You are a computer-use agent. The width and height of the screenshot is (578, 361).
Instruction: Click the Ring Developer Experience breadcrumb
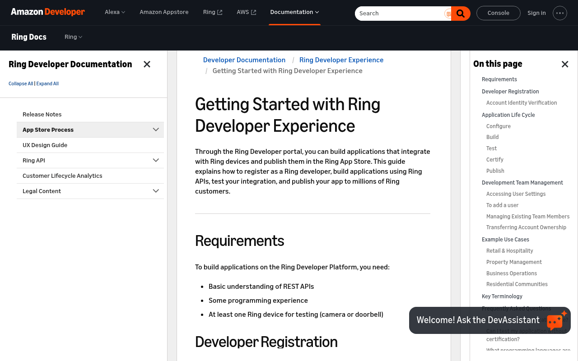coord(341,60)
